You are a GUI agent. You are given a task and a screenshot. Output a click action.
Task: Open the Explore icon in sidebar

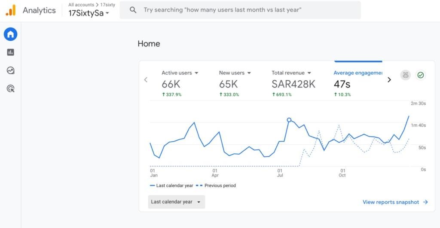pos(10,70)
